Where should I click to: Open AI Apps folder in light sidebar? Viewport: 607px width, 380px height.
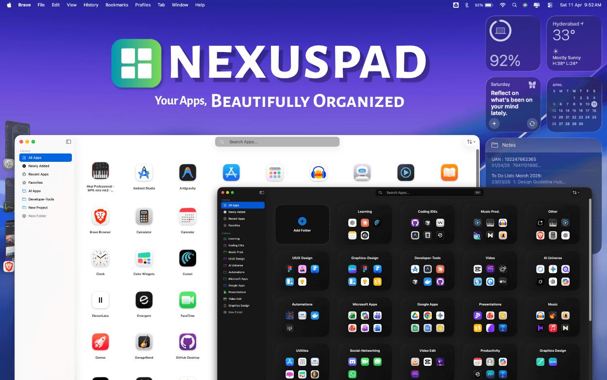click(46, 191)
